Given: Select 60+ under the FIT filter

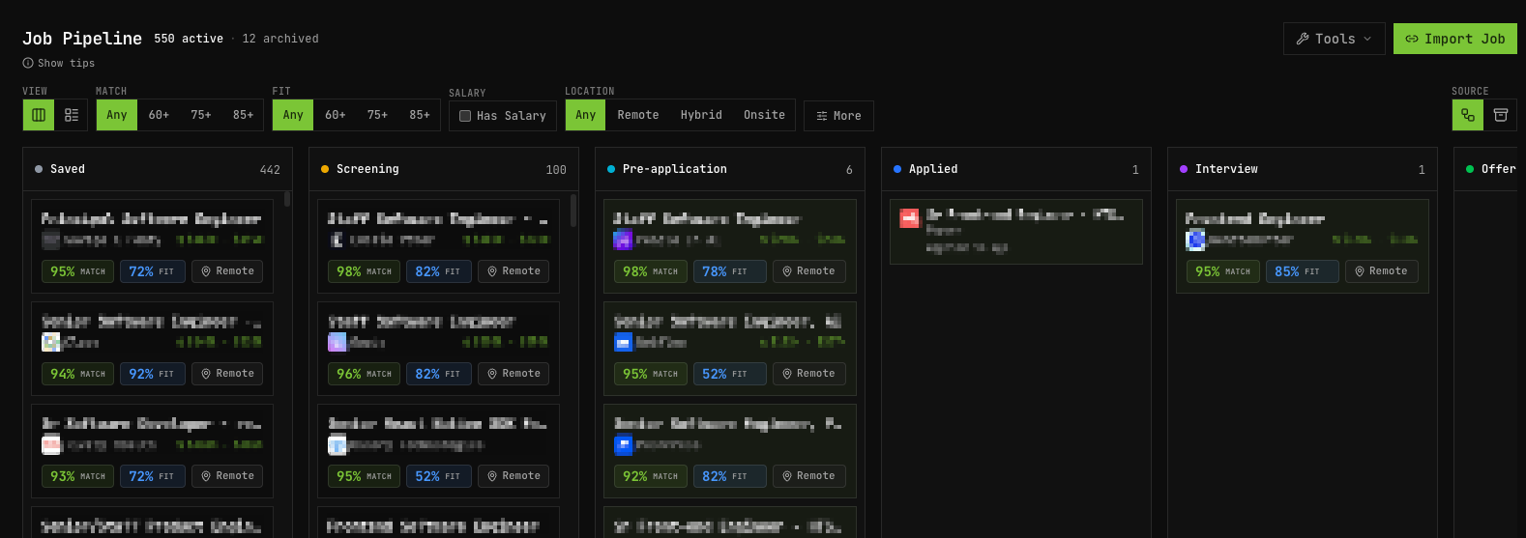Looking at the screenshot, I should (x=336, y=115).
